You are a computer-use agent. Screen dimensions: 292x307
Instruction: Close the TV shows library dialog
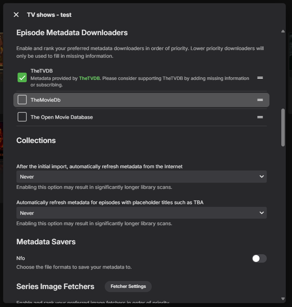click(x=16, y=15)
